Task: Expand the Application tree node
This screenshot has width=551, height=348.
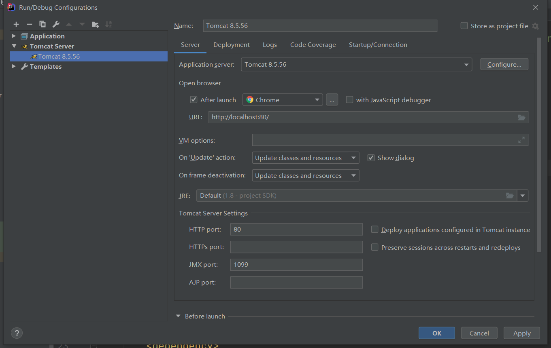Action: pyautogui.click(x=14, y=36)
